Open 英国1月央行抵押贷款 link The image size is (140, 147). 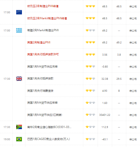click(40, 79)
